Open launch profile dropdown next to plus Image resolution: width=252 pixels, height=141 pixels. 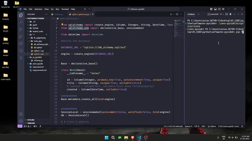(223, 14)
